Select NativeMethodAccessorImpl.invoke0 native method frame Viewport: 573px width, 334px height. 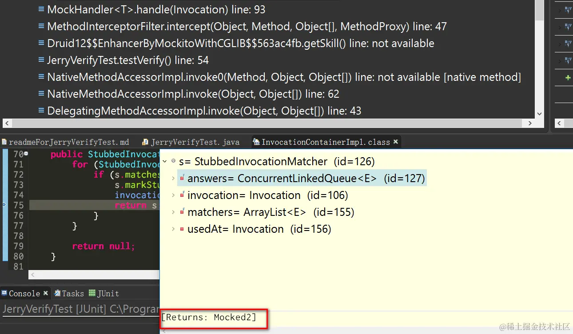(x=284, y=77)
